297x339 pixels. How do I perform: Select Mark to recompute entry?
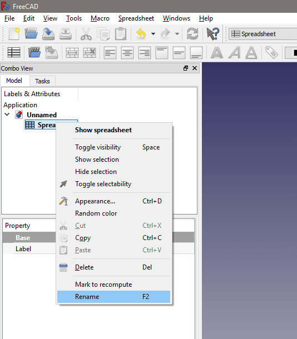tap(114, 285)
